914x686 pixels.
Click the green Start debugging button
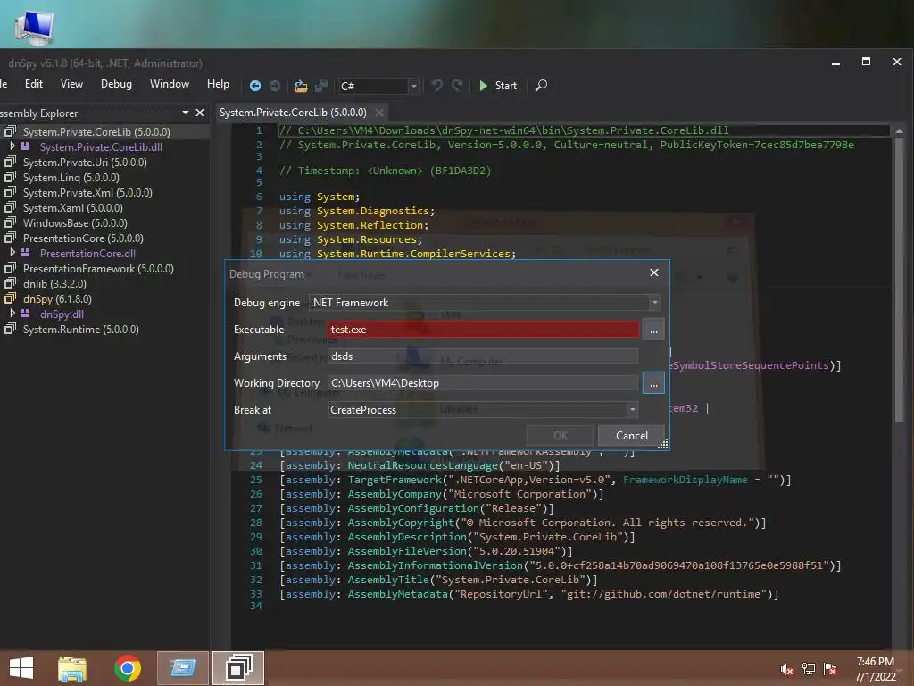point(497,86)
